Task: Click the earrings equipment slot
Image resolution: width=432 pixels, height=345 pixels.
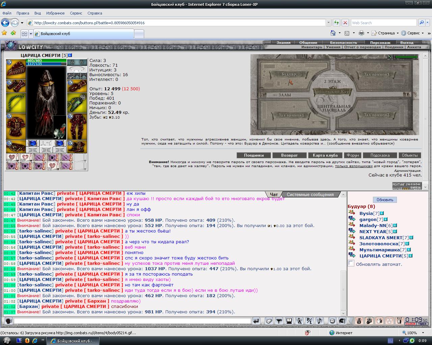Action: pos(77,62)
